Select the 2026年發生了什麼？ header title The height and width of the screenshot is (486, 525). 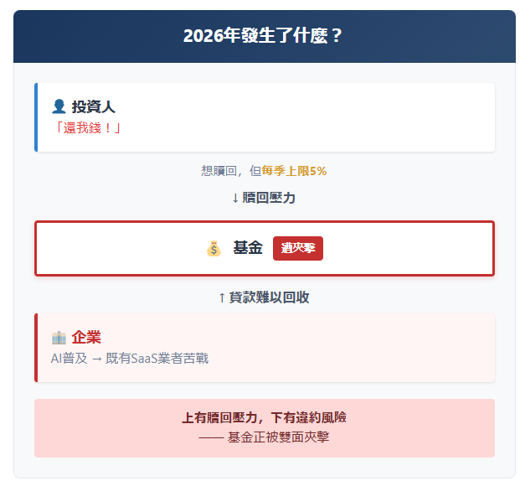coord(264,36)
